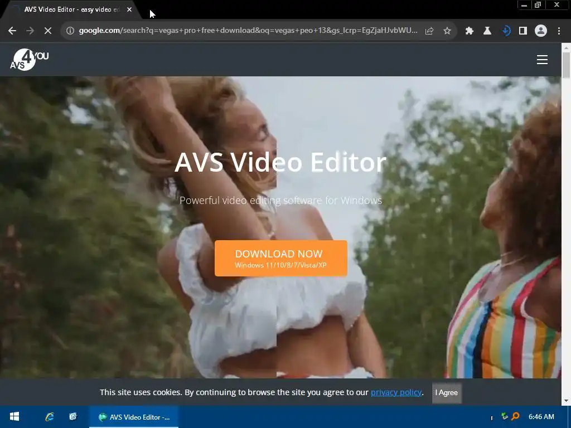Screen dimensions: 571x428
Task: Open the Chrome Labs flask icon
Action: click(x=487, y=31)
